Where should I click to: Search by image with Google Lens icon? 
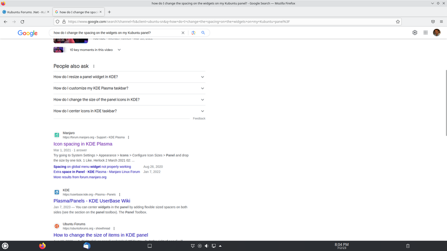pyautogui.click(x=193, y=33)
